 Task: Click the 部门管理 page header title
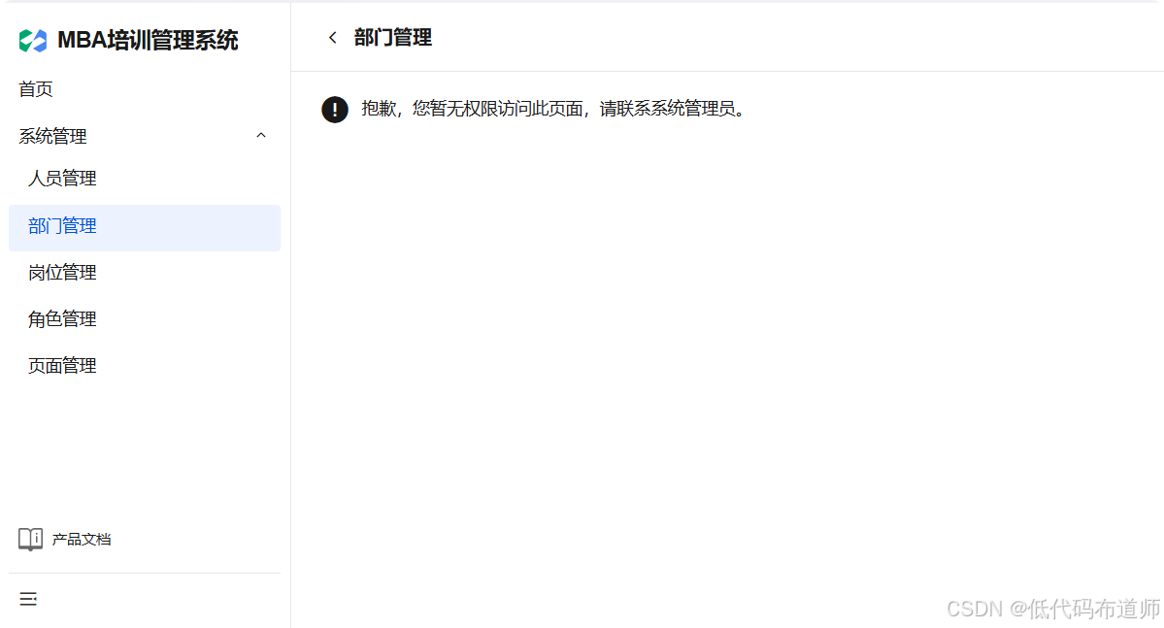393,38
